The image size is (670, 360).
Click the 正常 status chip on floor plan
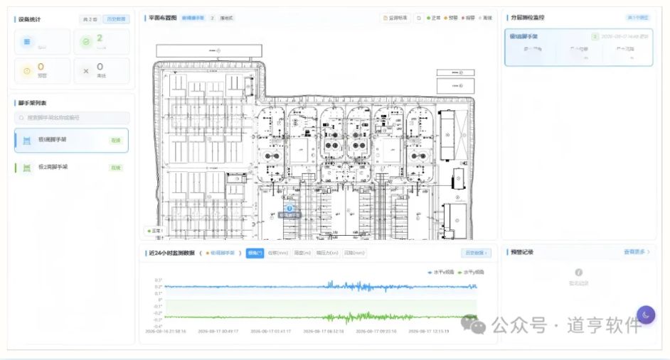[x=154, y=231]
